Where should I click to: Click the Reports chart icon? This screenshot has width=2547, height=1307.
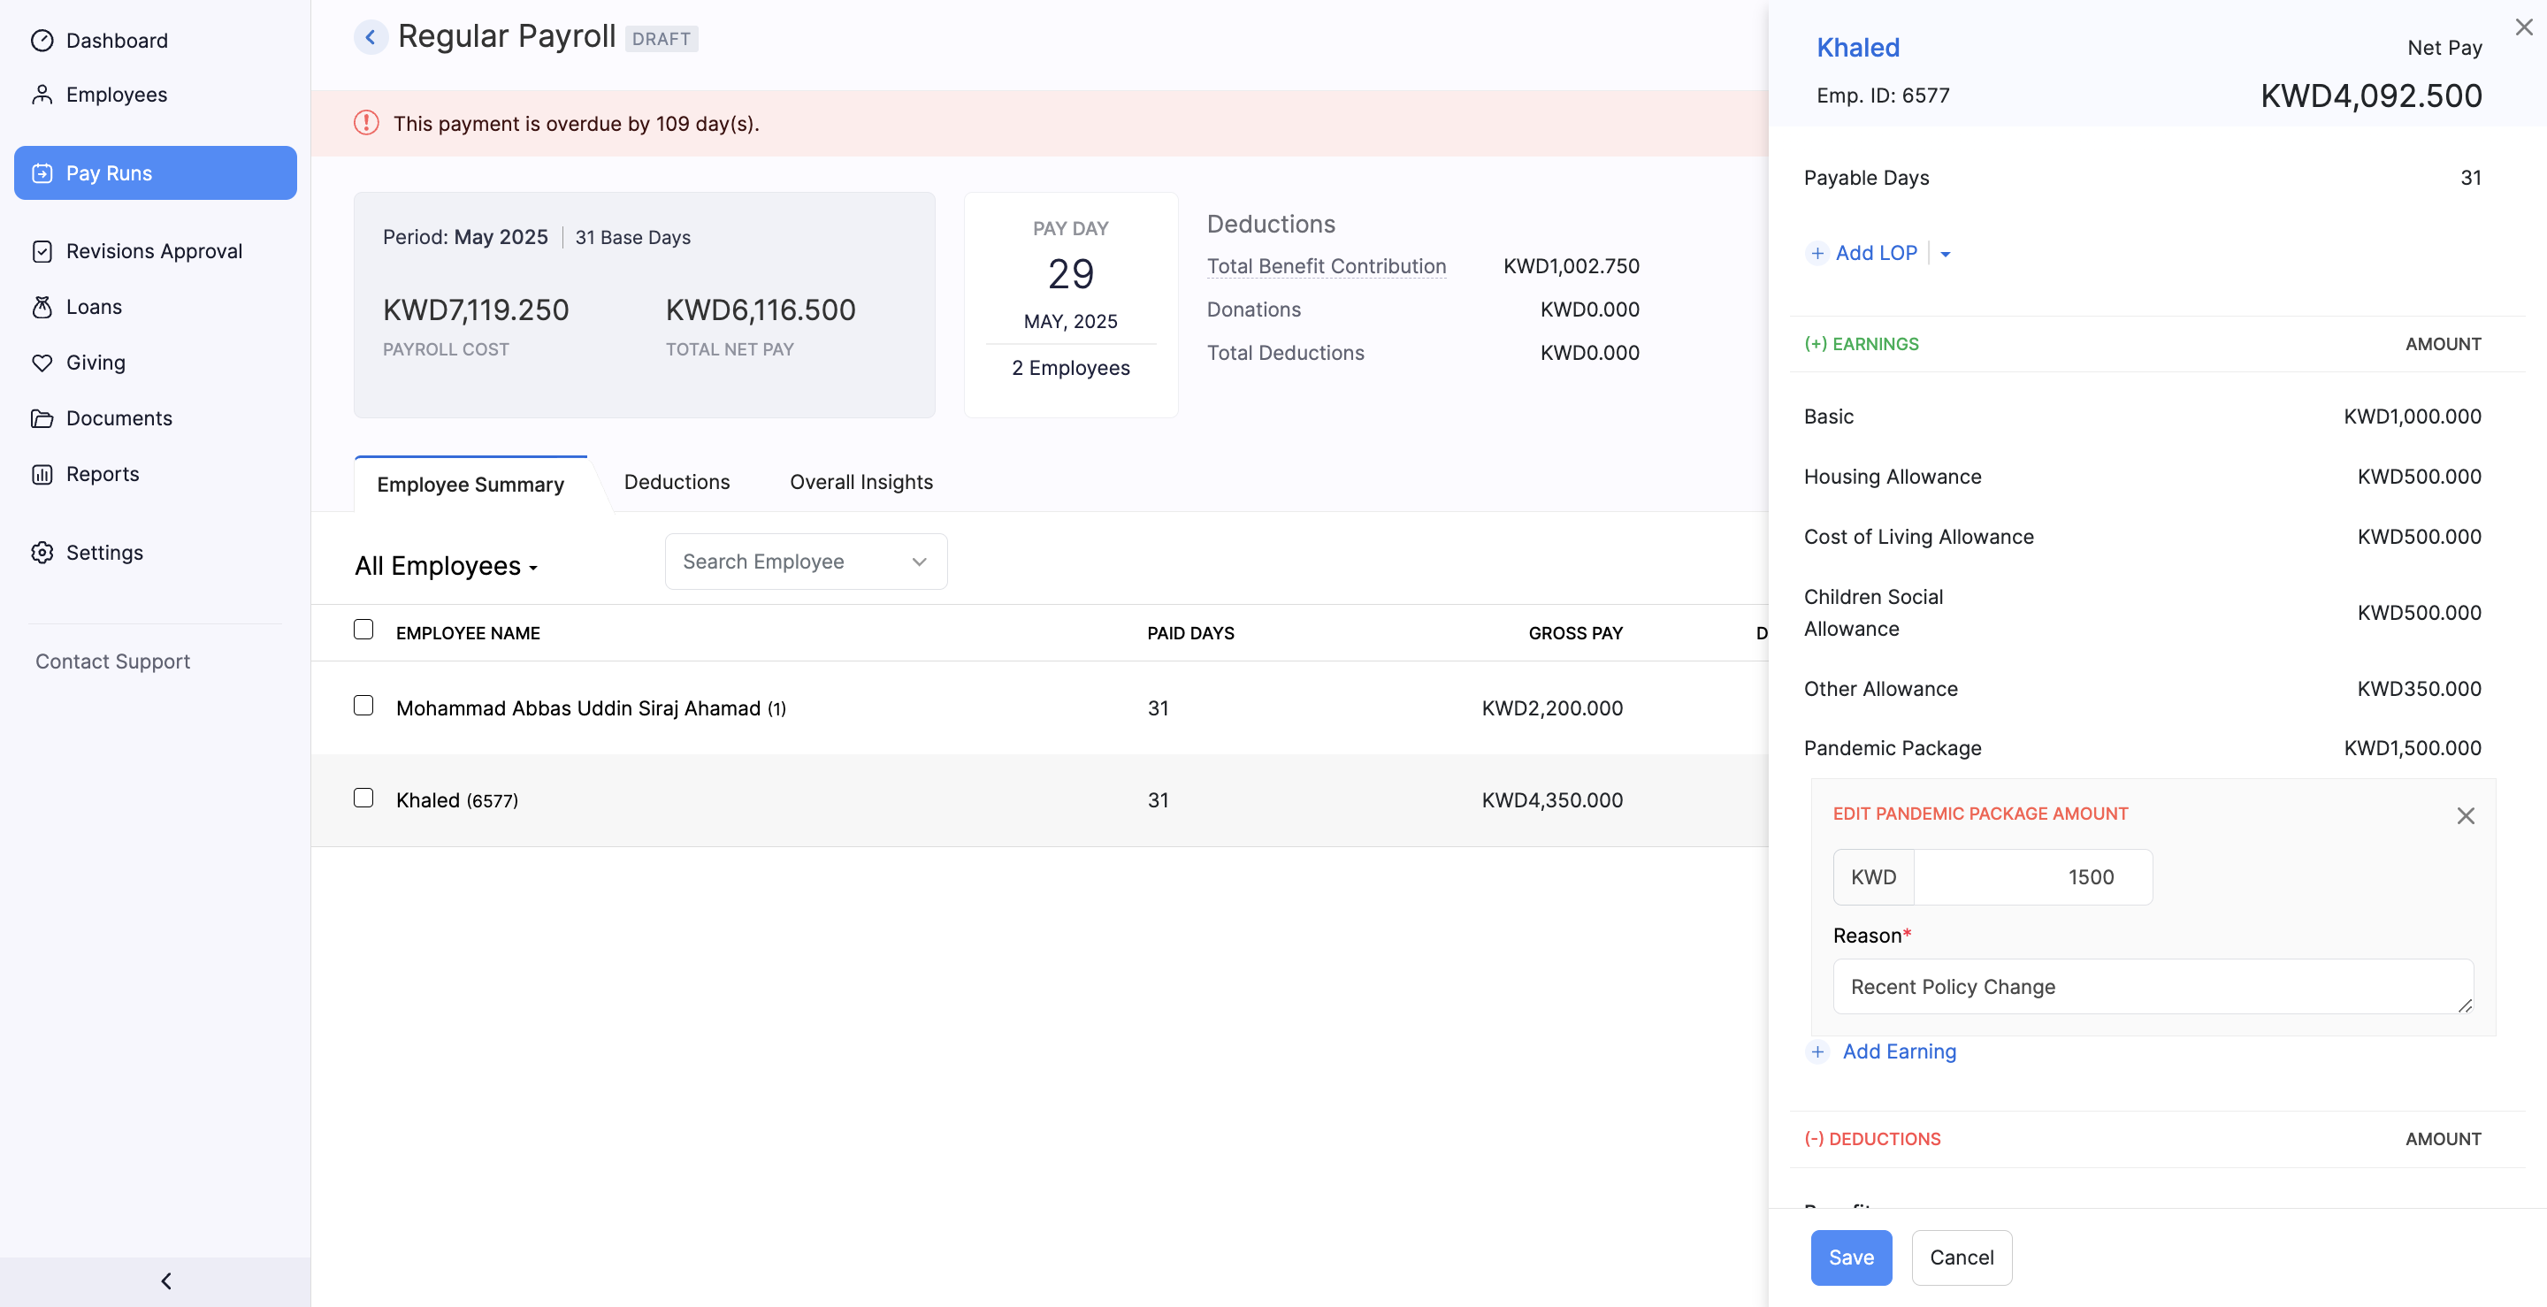[x=42, y=475]
